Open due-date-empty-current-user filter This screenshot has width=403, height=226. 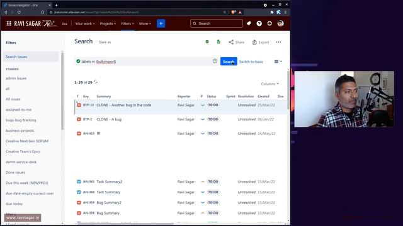pyautogui.click(x=30, y=193)
